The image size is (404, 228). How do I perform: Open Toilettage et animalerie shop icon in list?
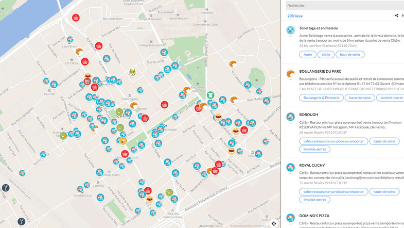pyautogui.click(x=291, y=30)
